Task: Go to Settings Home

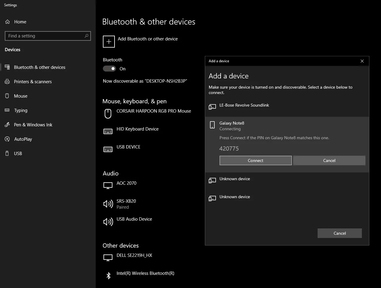Action: pos(20,22)
